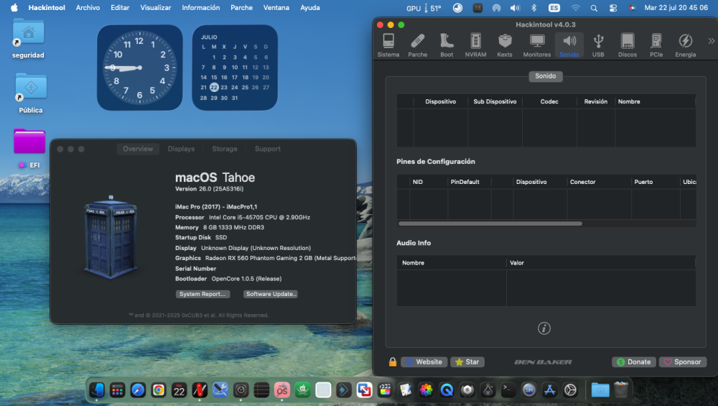Open the Apple menu

[x=14, y=8]
